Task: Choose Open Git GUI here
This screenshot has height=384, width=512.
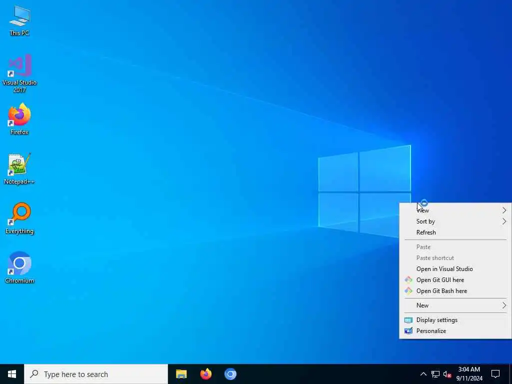Action: pyautogui.click(x=455, y=280)
